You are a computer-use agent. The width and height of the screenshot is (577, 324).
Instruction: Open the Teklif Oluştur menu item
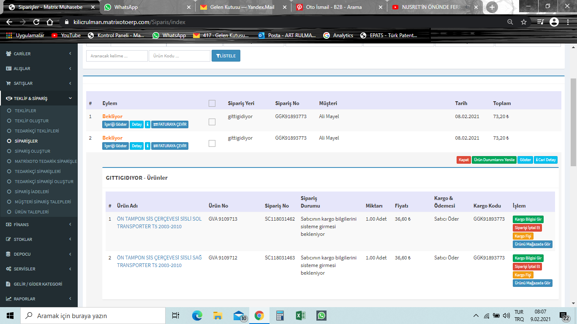(32, 121)
